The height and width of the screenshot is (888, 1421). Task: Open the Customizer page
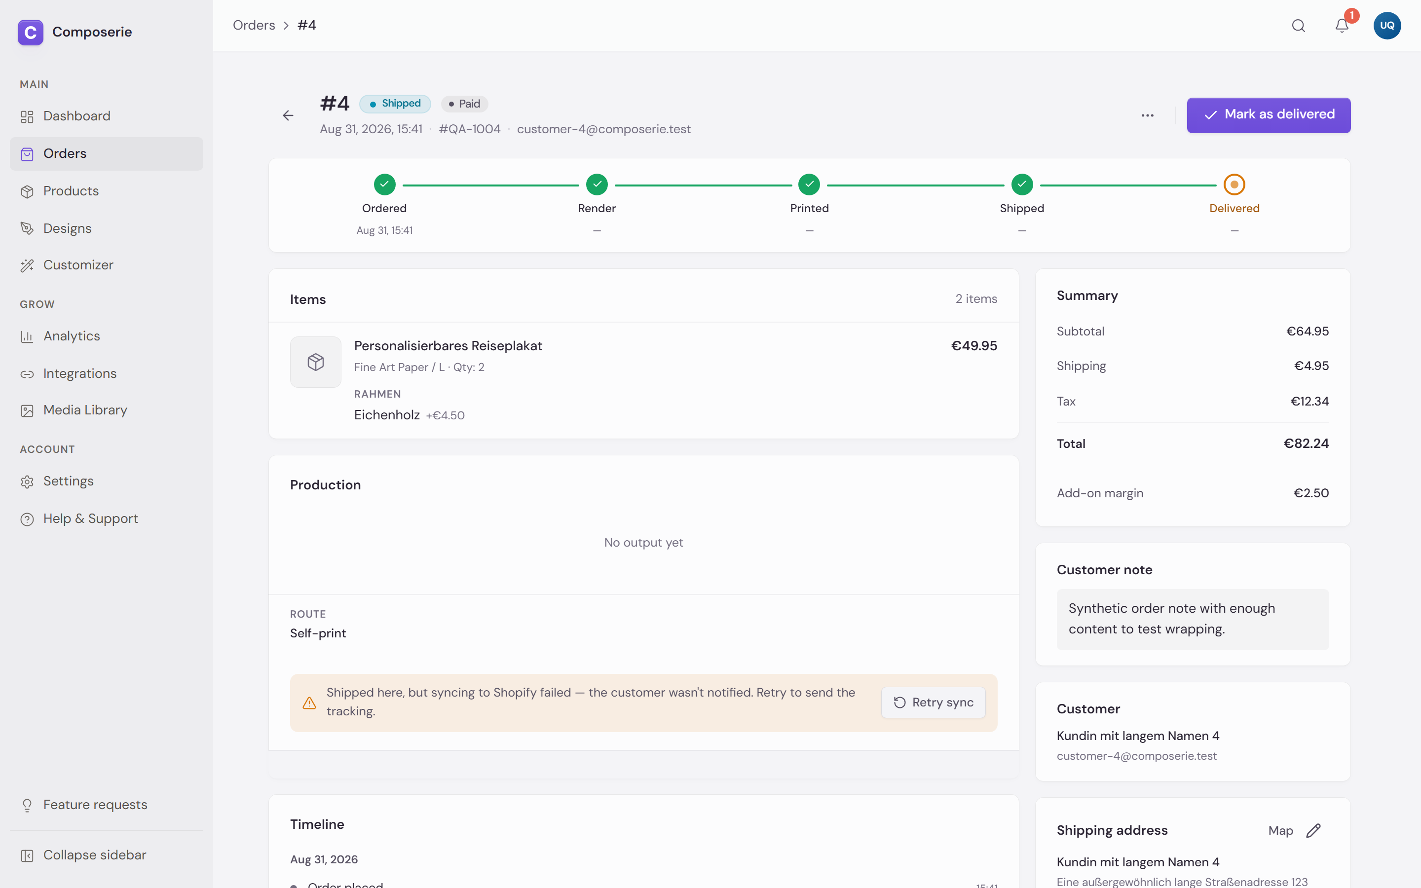click(x=106, y=265)
